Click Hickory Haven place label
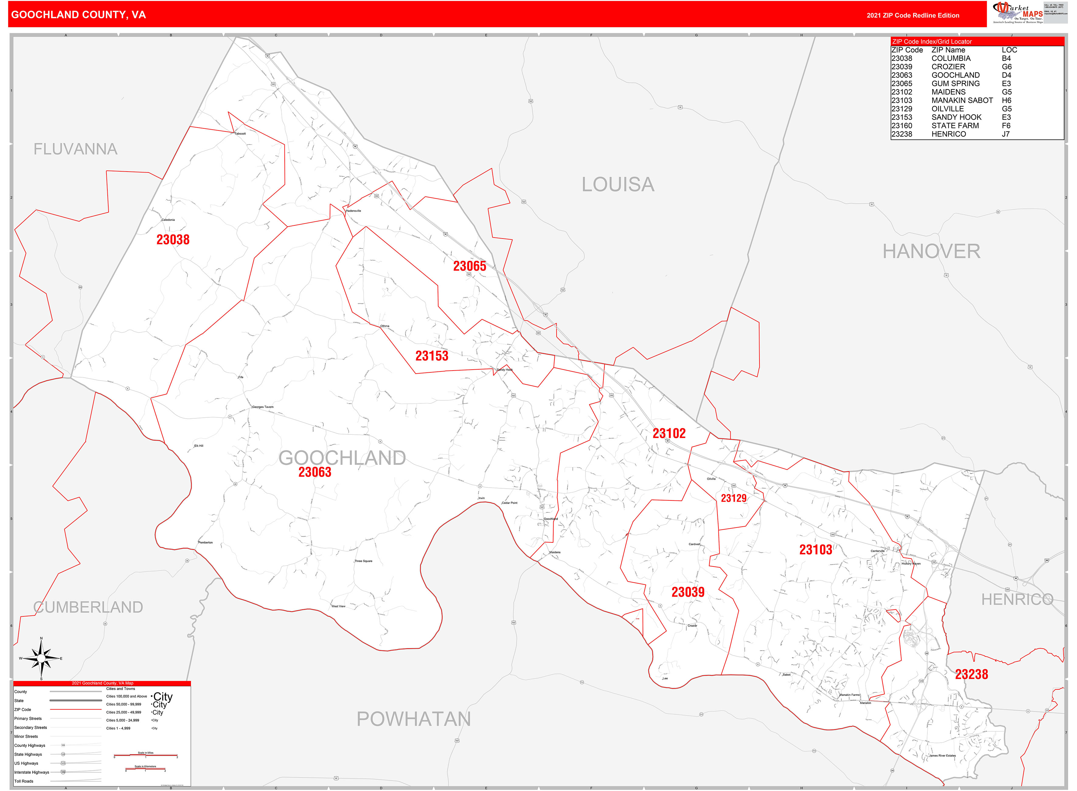 [x=911, y=563]
